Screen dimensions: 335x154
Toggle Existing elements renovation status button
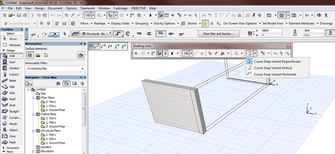pos(30,55)
